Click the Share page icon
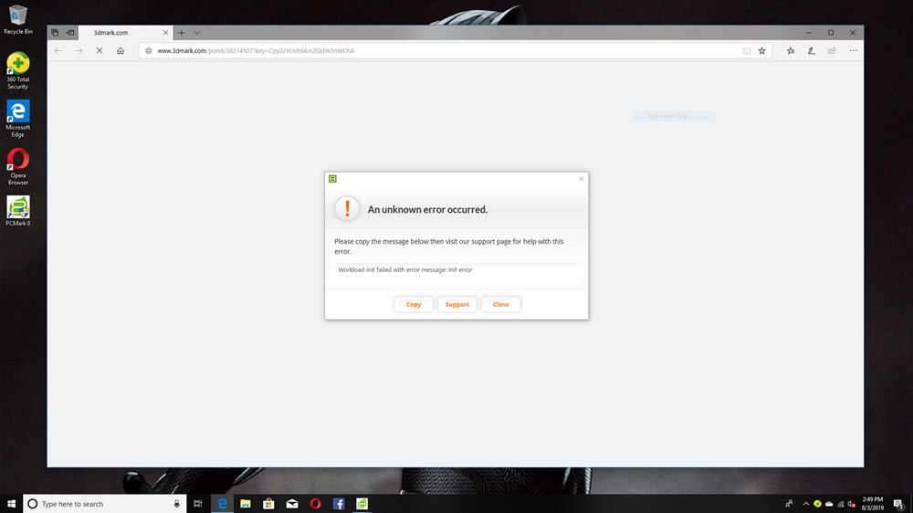 tap(832, 50)
